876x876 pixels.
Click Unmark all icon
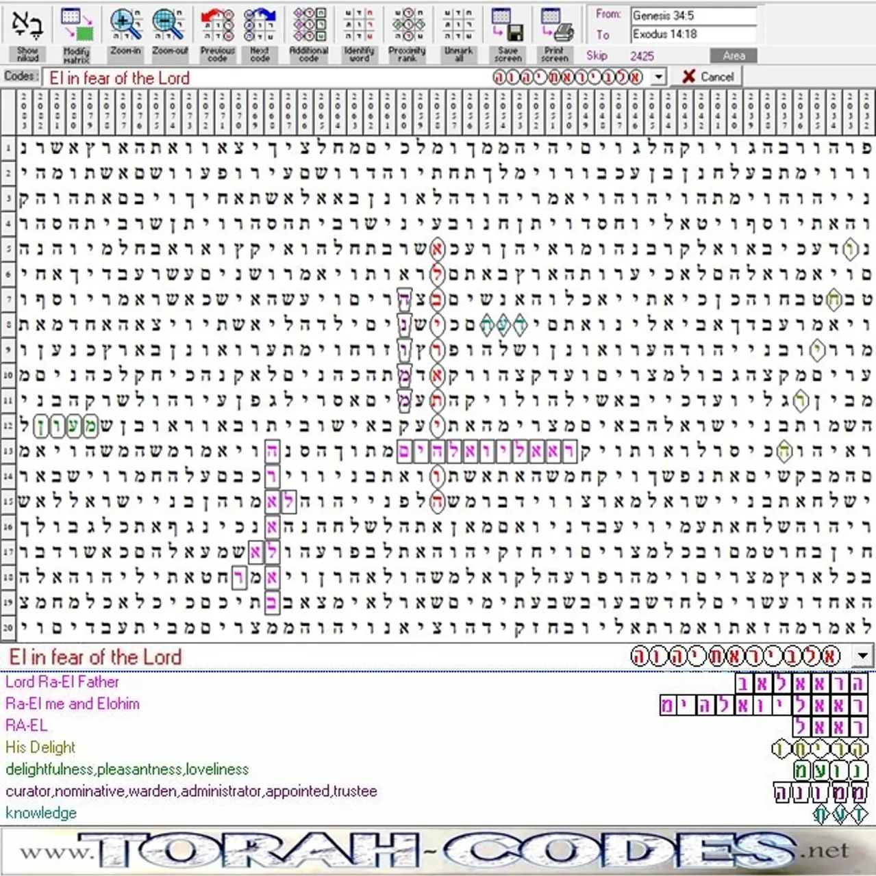(x=458, y=34)
